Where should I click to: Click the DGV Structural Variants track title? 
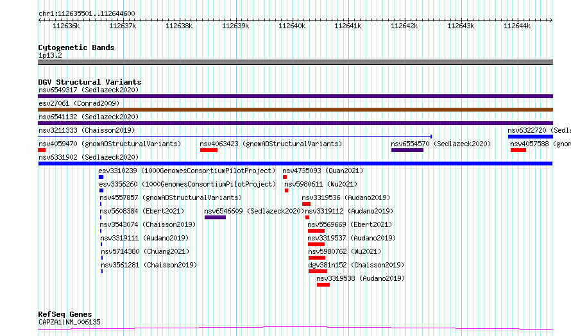[90, 82]
